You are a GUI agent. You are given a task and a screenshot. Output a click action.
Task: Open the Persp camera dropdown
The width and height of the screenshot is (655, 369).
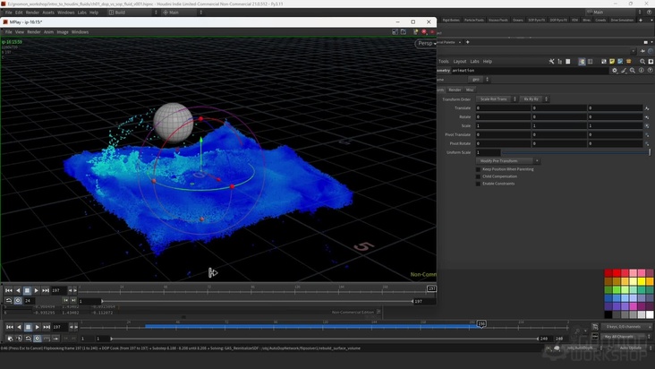[x=426, y=43]
